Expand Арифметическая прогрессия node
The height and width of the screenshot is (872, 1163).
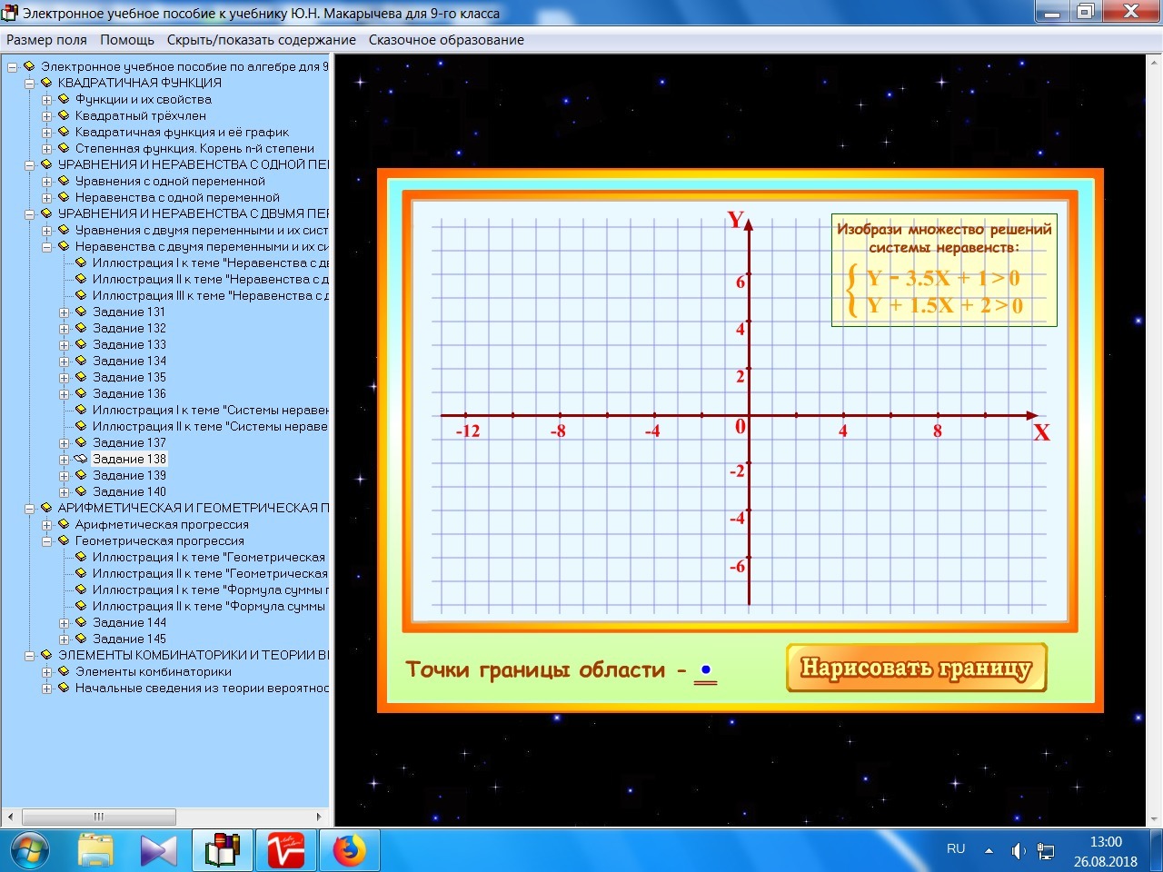pyautogui.click(x=47, y=525)
